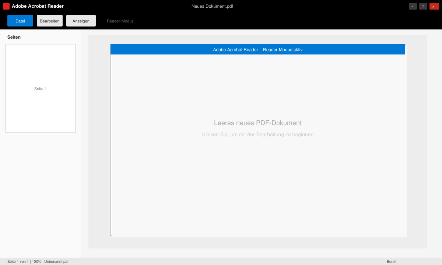
Task: Click the status bar page info text
Action: pyautogui.click(x=38, y=261)
